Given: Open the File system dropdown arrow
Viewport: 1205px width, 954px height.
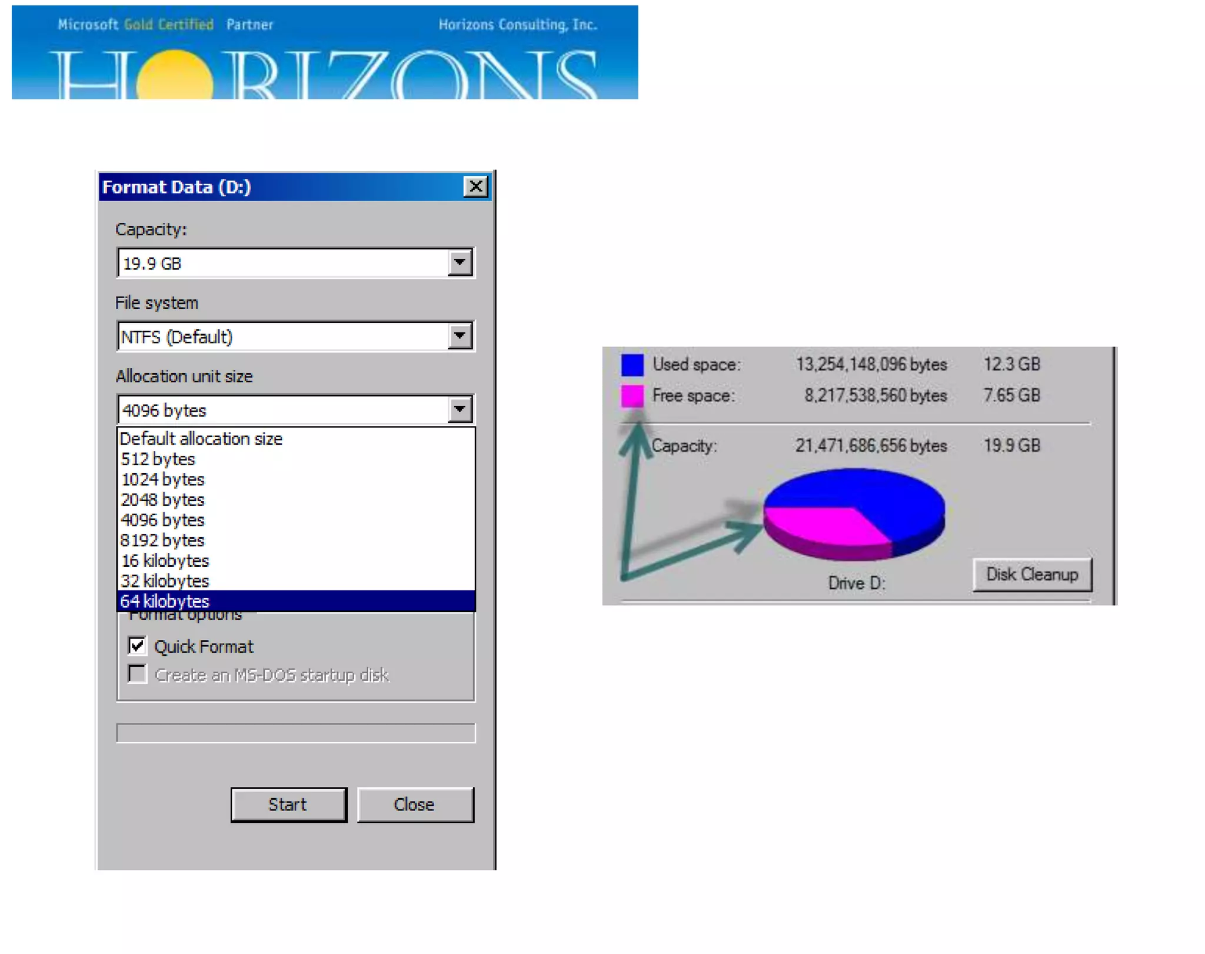Looking at the screenshot, I should [x=460, y=336].
